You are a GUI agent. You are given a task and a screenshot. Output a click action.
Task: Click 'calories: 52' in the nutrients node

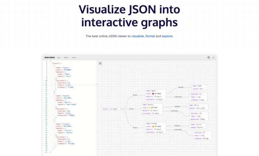click(x=196, y=94)
